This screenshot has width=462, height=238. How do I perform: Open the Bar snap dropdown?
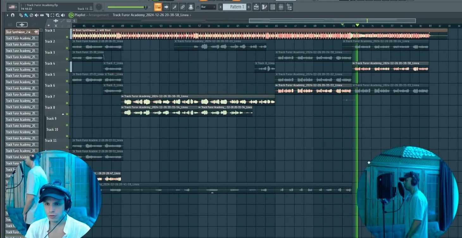pyautogui.click(x=208, y=7)
